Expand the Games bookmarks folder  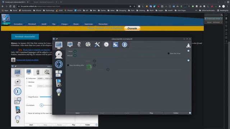pos(102,10)
